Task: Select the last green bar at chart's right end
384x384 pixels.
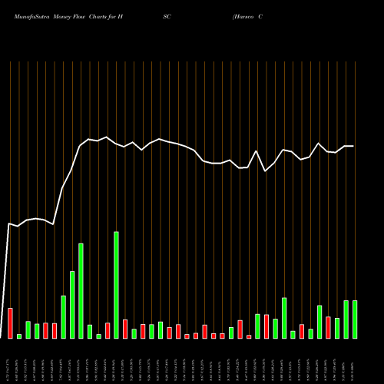Action: (x=355, y=319)
